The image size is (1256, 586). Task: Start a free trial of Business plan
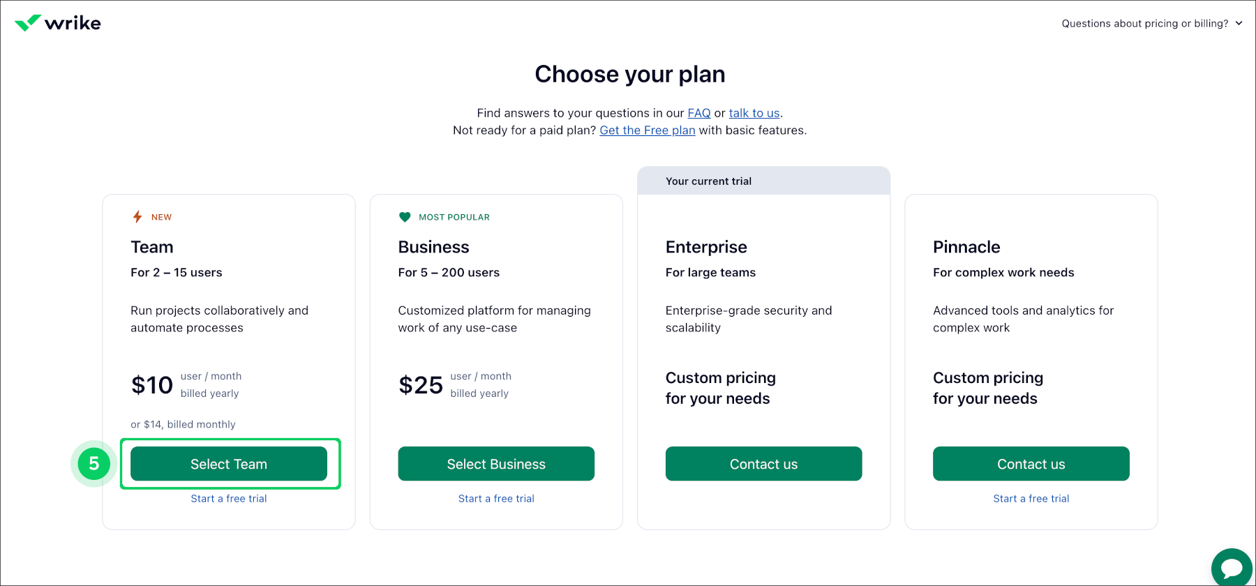[496, 498]
